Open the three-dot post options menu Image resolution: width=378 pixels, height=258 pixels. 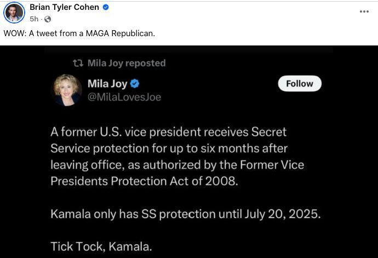[x=364, y=12]
